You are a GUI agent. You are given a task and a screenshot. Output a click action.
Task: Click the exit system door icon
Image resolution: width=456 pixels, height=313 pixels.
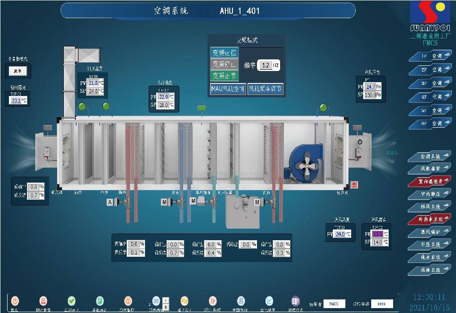click(213, 301)
